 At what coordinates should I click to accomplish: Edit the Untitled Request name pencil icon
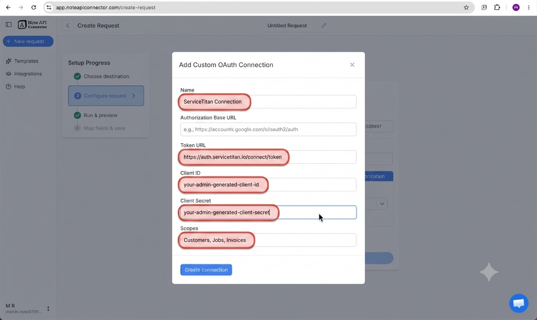pyautogui.click(x=324, y=26)
